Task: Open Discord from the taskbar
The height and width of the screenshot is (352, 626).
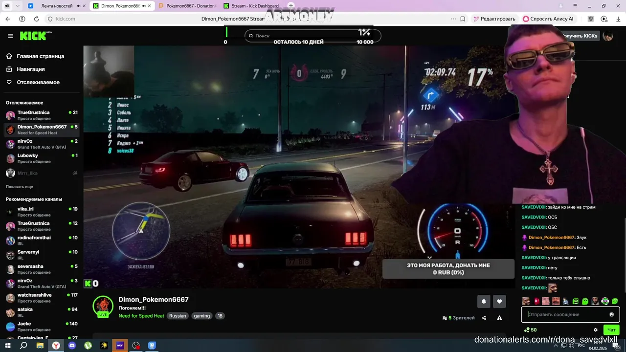Action: [x=72, y=345]
